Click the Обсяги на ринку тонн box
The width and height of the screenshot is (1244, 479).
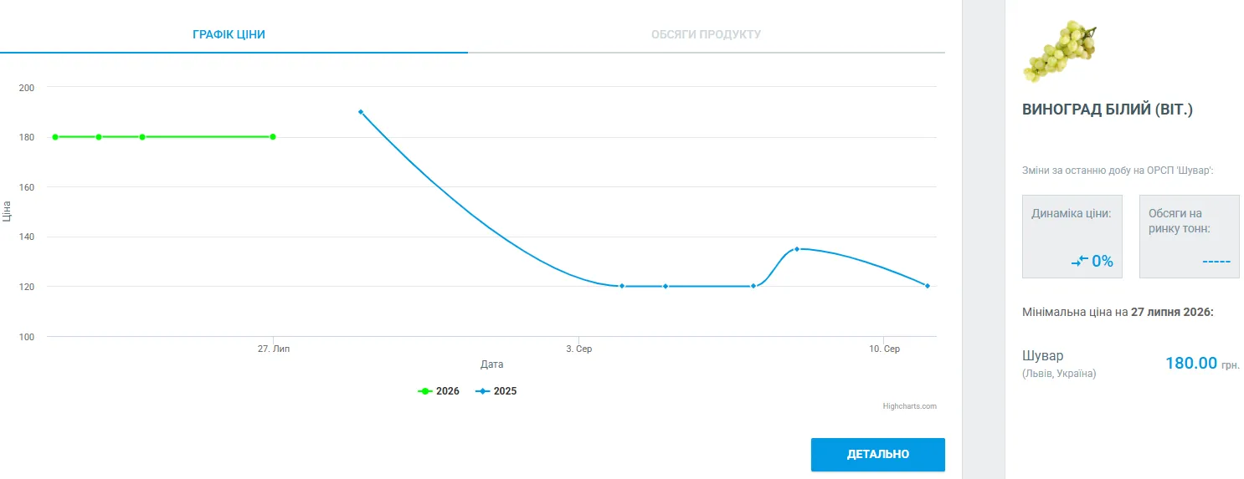pyautogui.click(x=1189, y=237)
